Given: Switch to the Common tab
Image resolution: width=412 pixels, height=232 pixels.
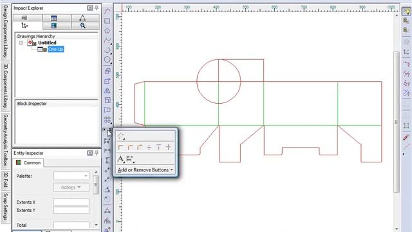Looking at the screenshot, I should click(28, 162).
